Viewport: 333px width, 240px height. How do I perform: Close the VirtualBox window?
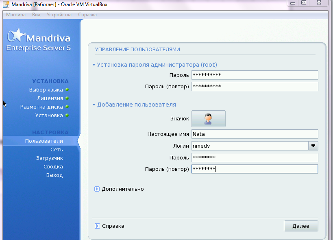point(319,3)
